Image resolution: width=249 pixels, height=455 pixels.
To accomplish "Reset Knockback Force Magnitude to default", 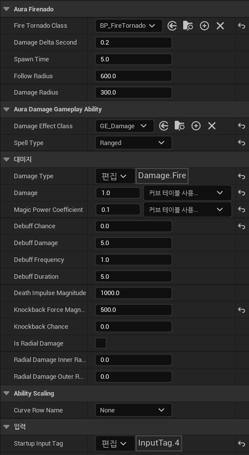I will (242, 310).
